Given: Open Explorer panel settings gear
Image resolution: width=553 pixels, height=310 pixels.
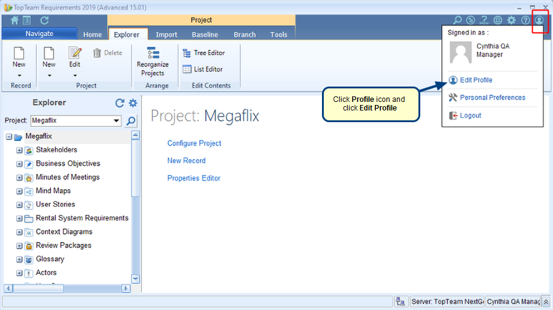Looking at the screenshot, I should [133, 103].
